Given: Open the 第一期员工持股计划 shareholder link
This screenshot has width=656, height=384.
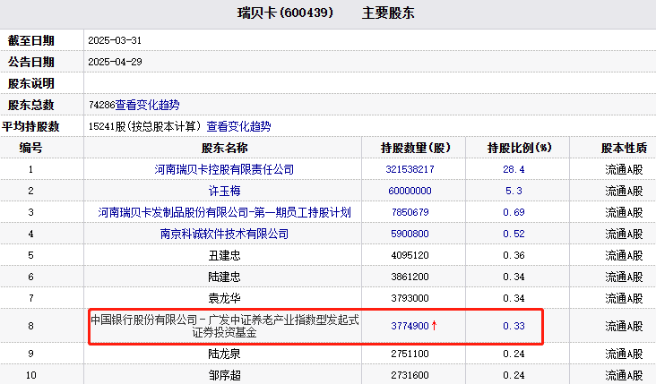Looking at the screenshot, I should [x=224, y=212].
